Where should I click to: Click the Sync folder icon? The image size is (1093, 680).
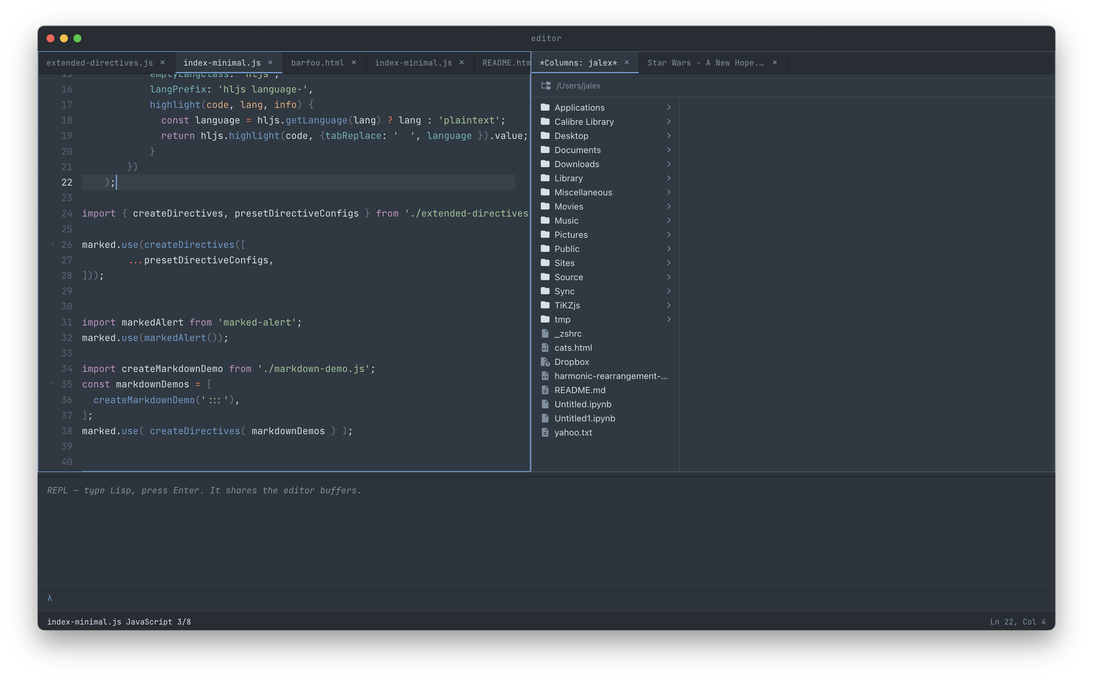pos(545,291)
